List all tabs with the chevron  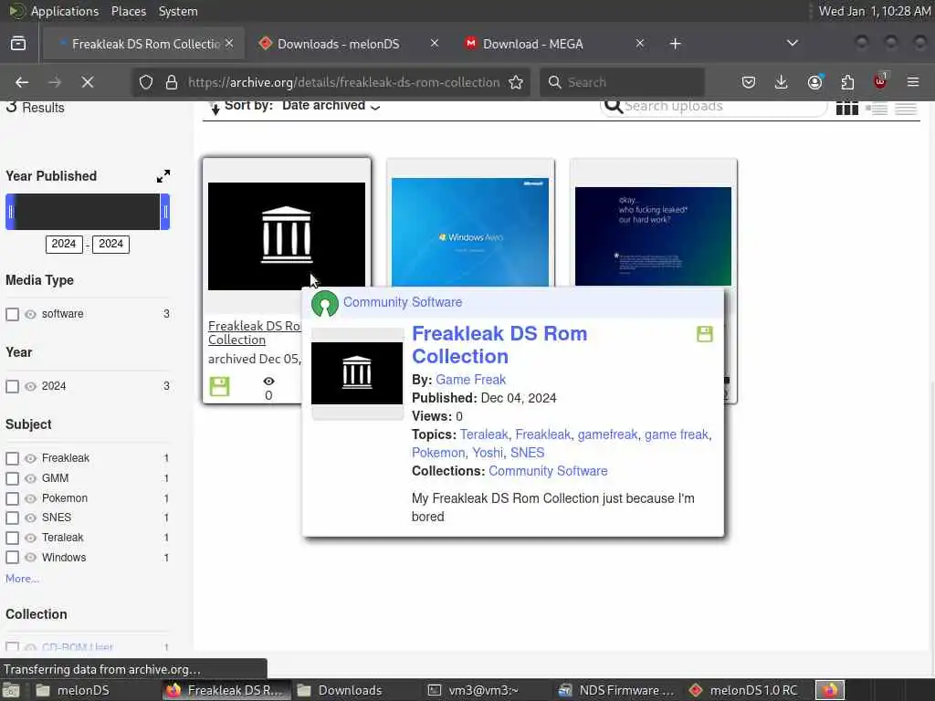click(x=792, y=43)
